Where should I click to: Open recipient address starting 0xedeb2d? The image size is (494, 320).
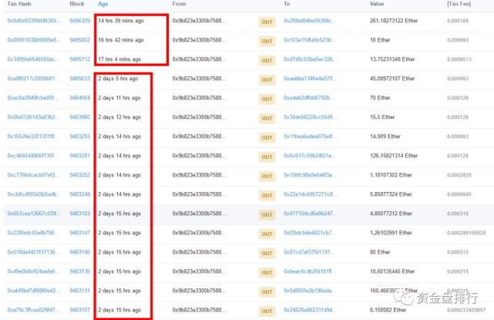tap(309, 98)
